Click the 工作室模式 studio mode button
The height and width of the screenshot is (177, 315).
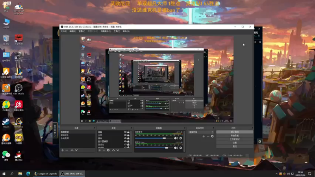(235, 139)
